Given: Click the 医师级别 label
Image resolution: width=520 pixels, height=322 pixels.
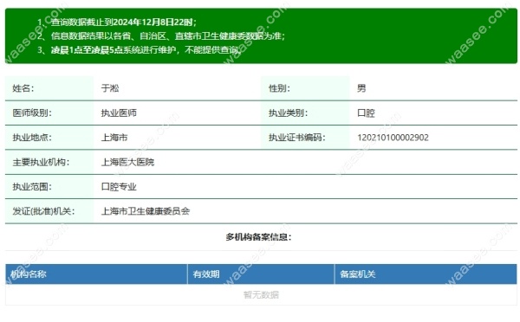Looking at the screenshot, I should click(x=32, y=113).
